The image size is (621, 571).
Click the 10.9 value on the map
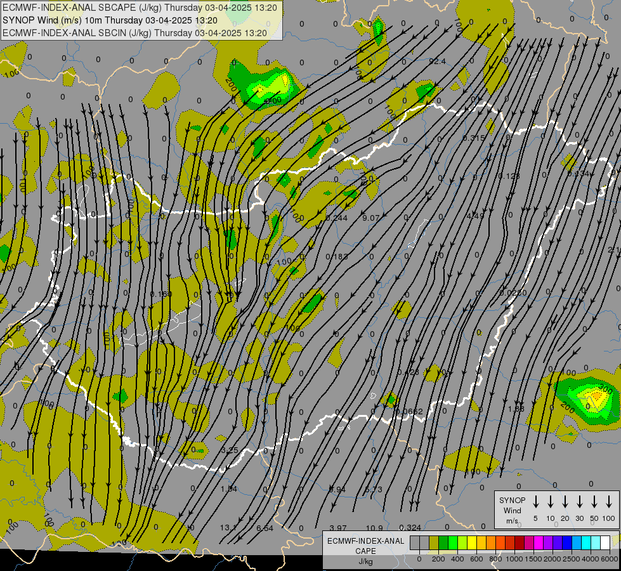click(x=374, y=528)
